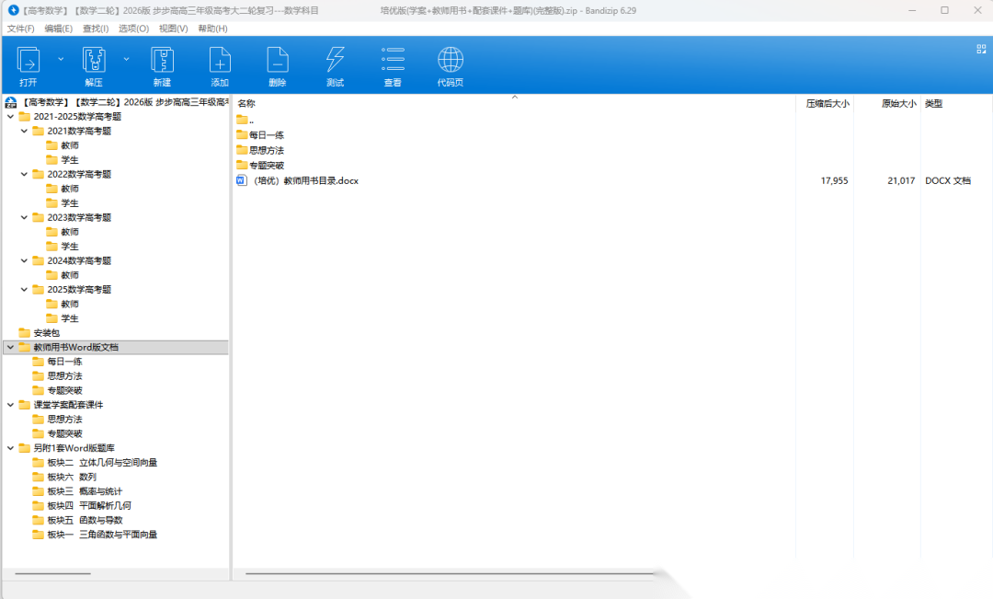
Task: Open the 选项(O) menu
Action: [x=133, y=29]
